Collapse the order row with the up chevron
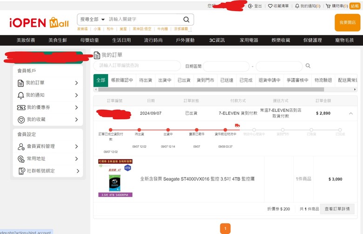Viewport: 363px width, 234px height. [351, 113]
